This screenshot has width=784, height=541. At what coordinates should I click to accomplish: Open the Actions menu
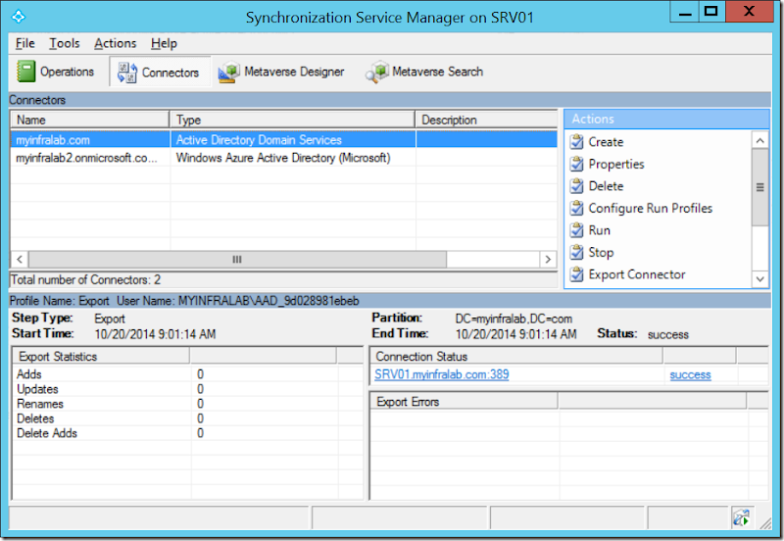coord(115,43)
